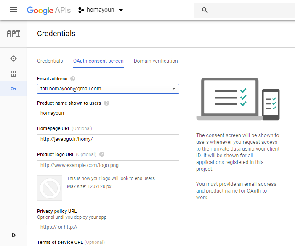Click the Product name input field
Viewport: 295px width, 246px height.
pos(108,113)
